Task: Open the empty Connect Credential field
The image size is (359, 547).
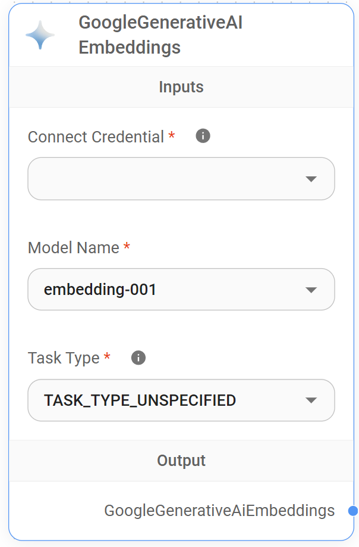Action: click(x=166, y=179)
